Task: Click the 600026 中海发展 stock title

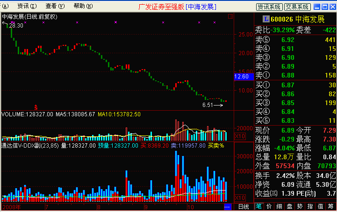Action: coord(297,19)
